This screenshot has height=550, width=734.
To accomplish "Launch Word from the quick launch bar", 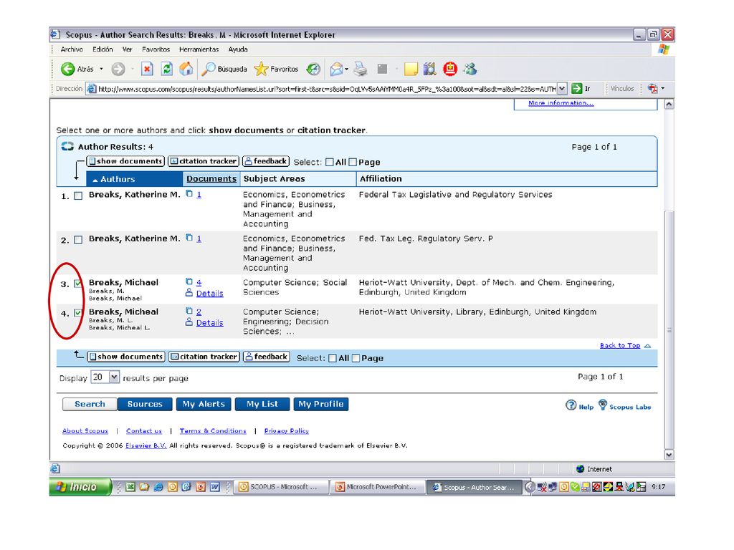I will [215, 487].
